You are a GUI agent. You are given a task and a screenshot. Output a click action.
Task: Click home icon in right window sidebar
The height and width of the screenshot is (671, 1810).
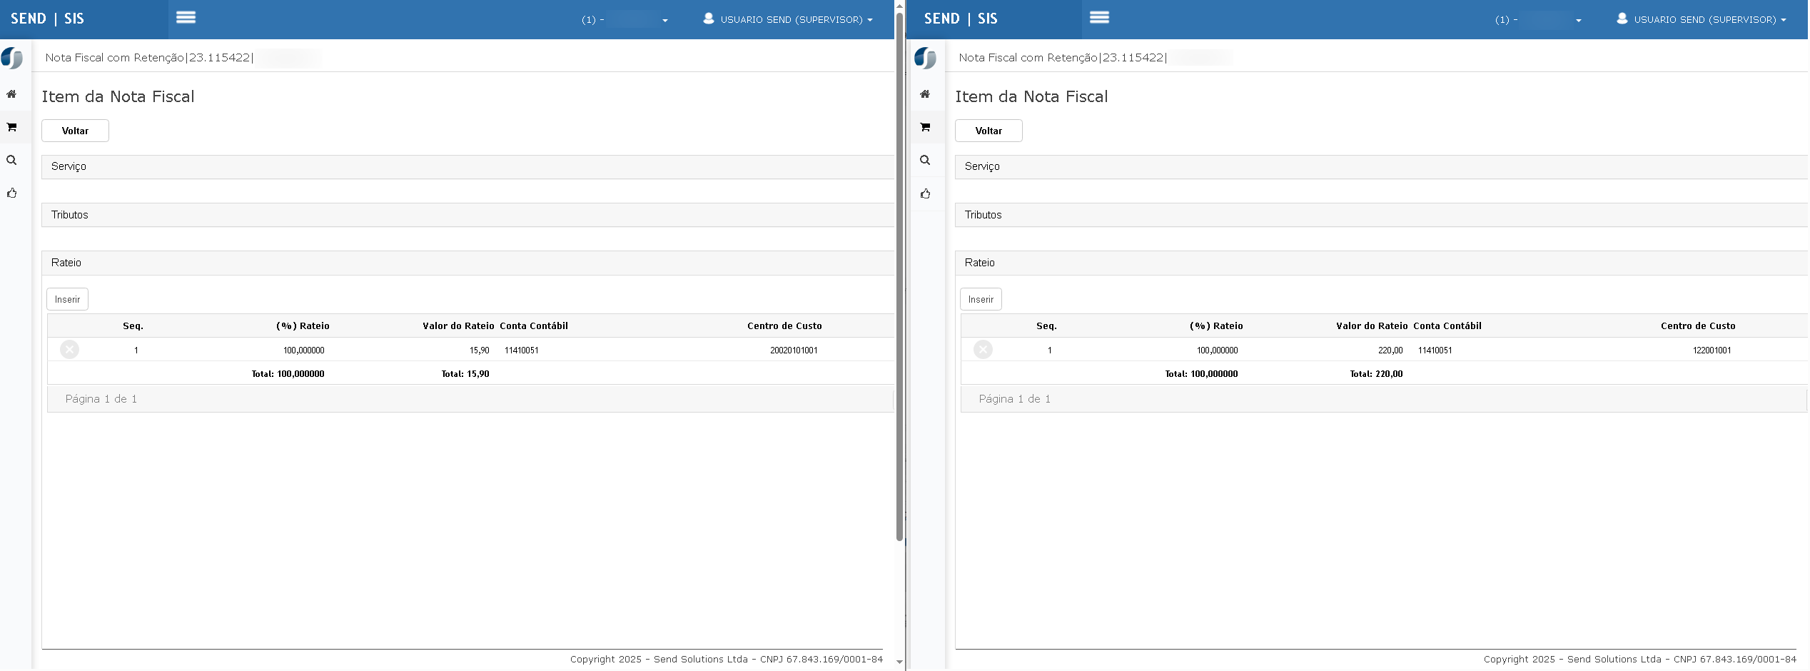click(x=925, y=94)
